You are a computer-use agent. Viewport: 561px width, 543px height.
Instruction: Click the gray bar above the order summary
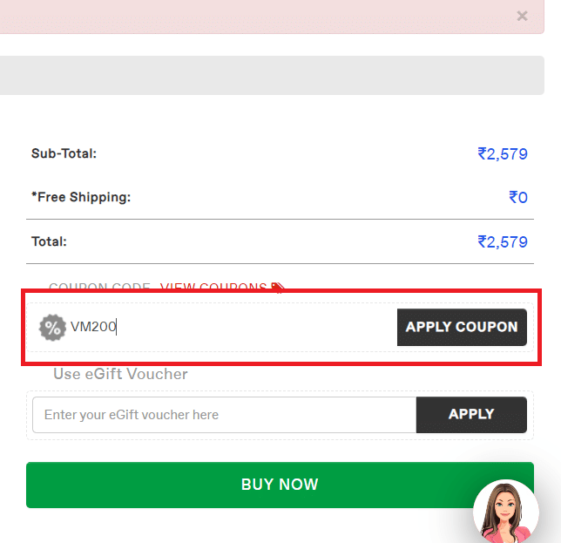click(279, 75)
